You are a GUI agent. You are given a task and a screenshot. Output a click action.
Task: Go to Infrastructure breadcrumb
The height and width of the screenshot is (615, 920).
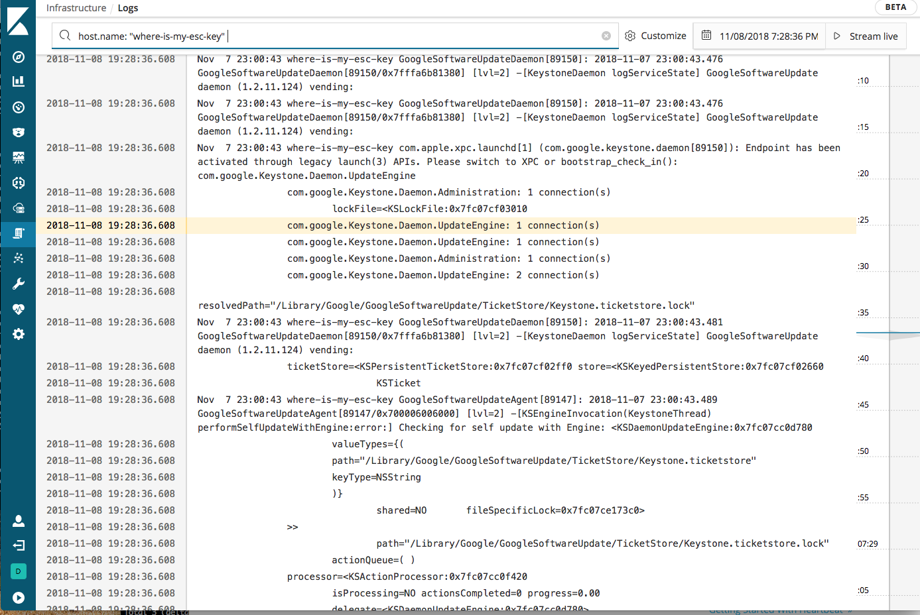(76, 8)
